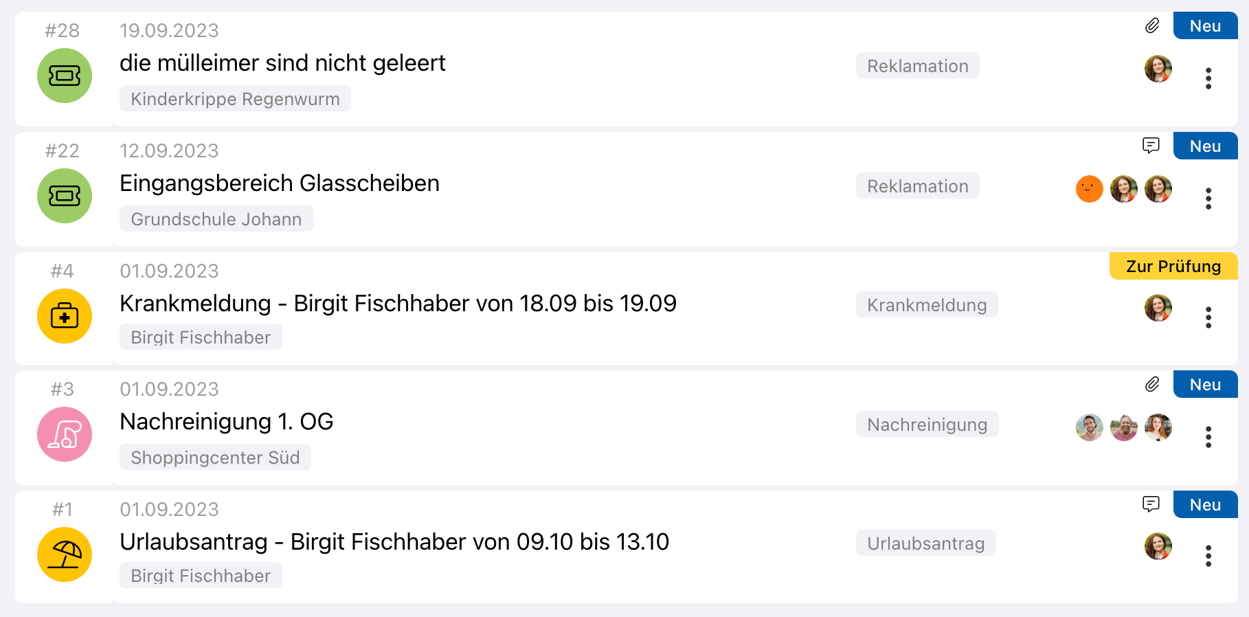Open three-dot menu for ticket #28
Viewport: 1249px width, 617px height.
click(1208, 78)
